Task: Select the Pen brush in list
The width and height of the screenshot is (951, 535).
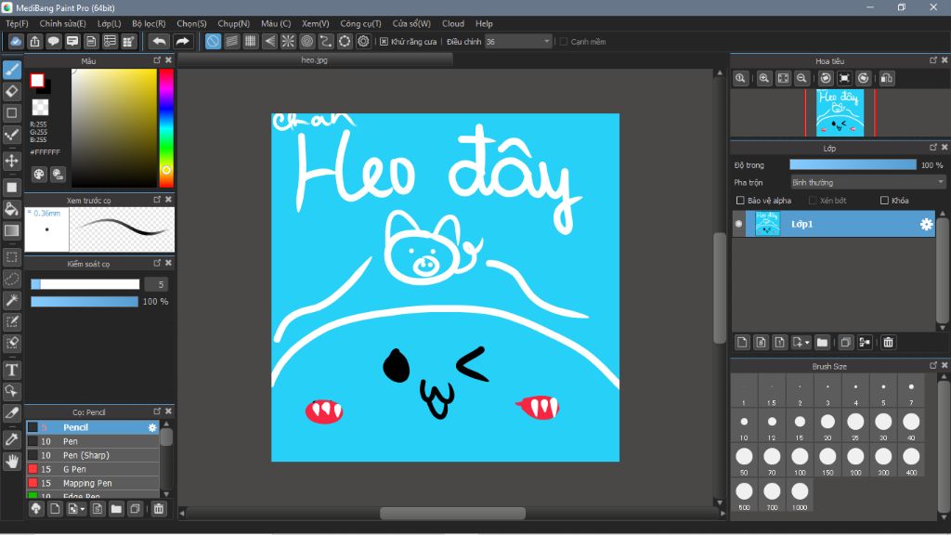Action: [x=93, y=441]
